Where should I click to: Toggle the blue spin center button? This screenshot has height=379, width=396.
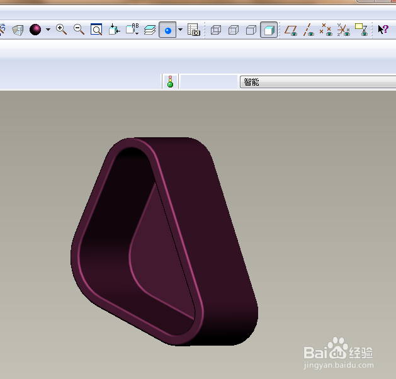167,30
